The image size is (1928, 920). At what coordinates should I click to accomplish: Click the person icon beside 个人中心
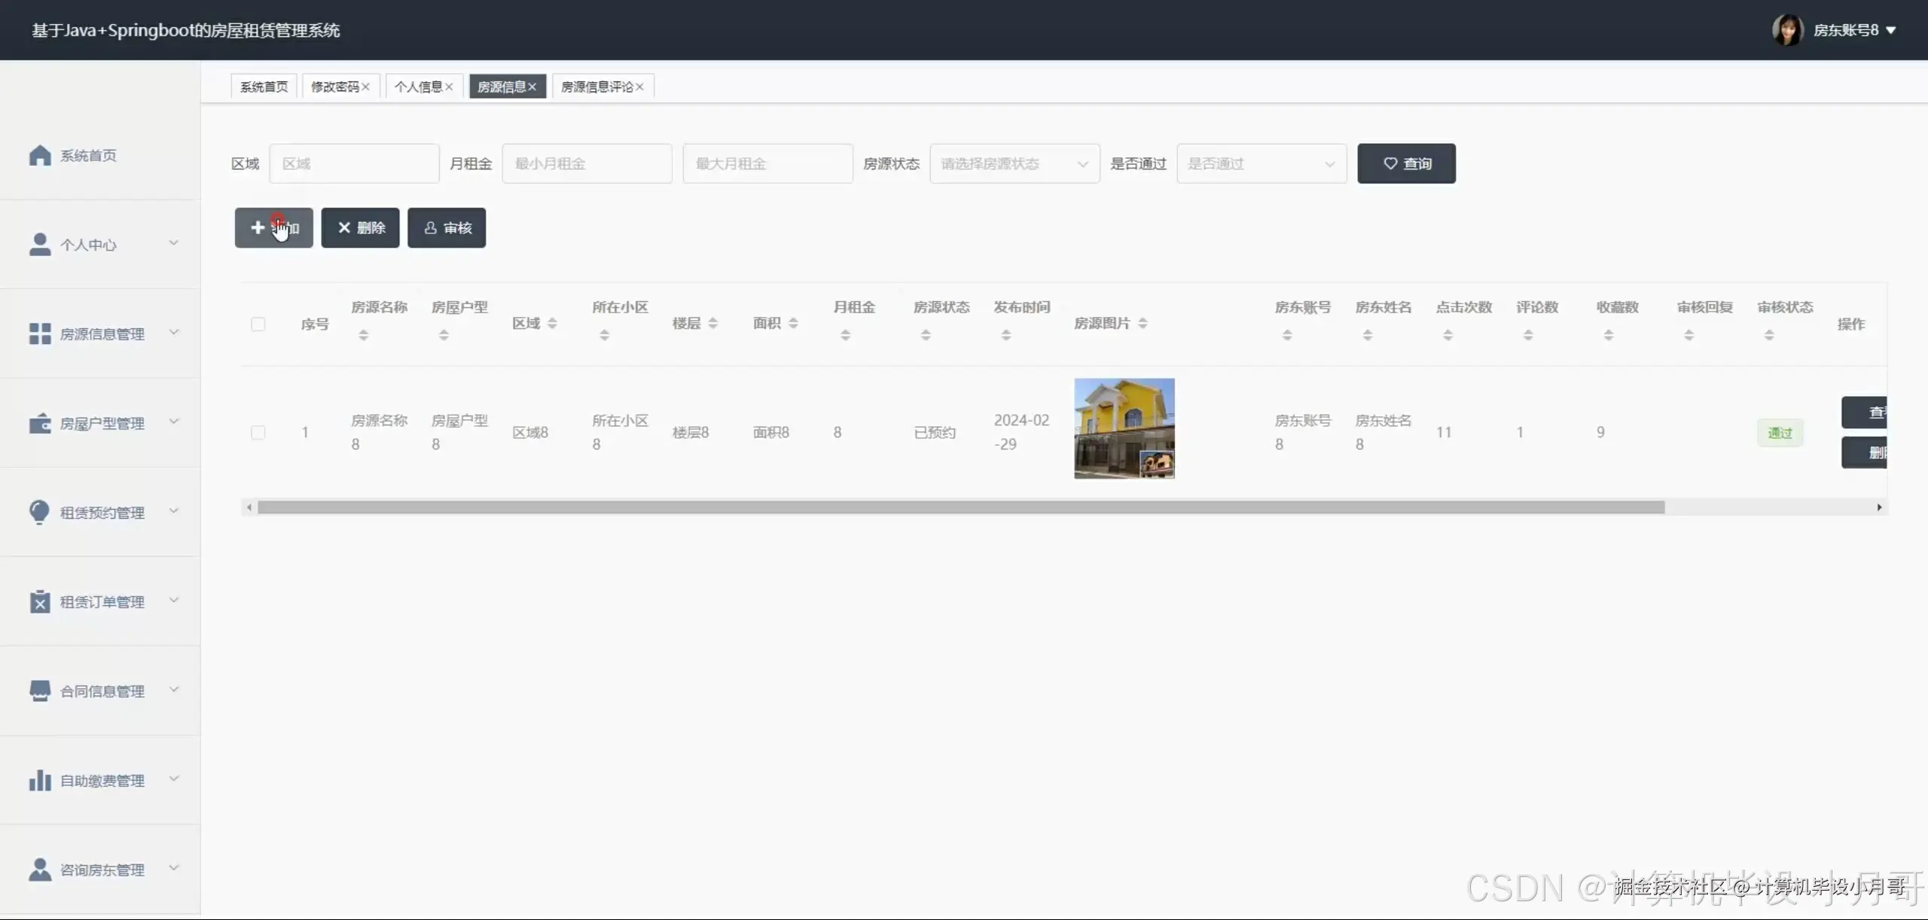click(40, 244)
